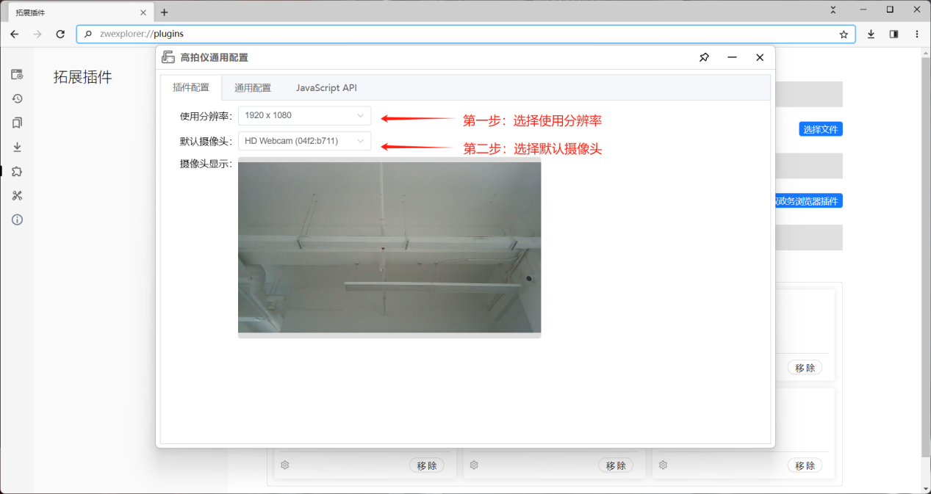Close the browser window
The height and width of the screenshot is (494, 931).
(x=918, y=10)
